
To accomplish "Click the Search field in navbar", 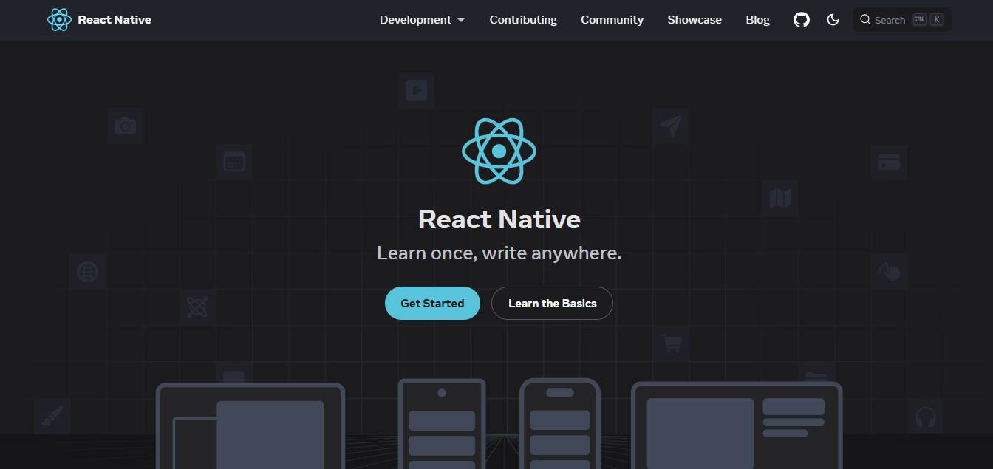I will click(902, 20).
